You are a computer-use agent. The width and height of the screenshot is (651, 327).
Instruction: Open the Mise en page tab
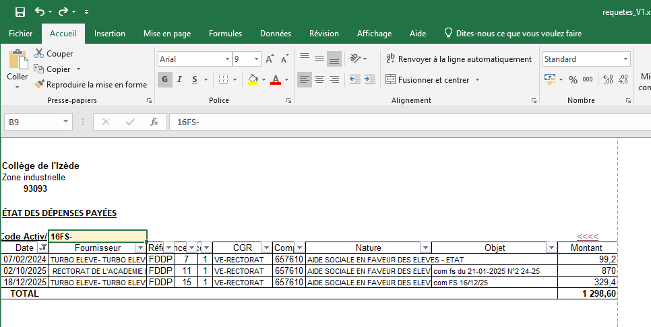[x=167, y=34]
